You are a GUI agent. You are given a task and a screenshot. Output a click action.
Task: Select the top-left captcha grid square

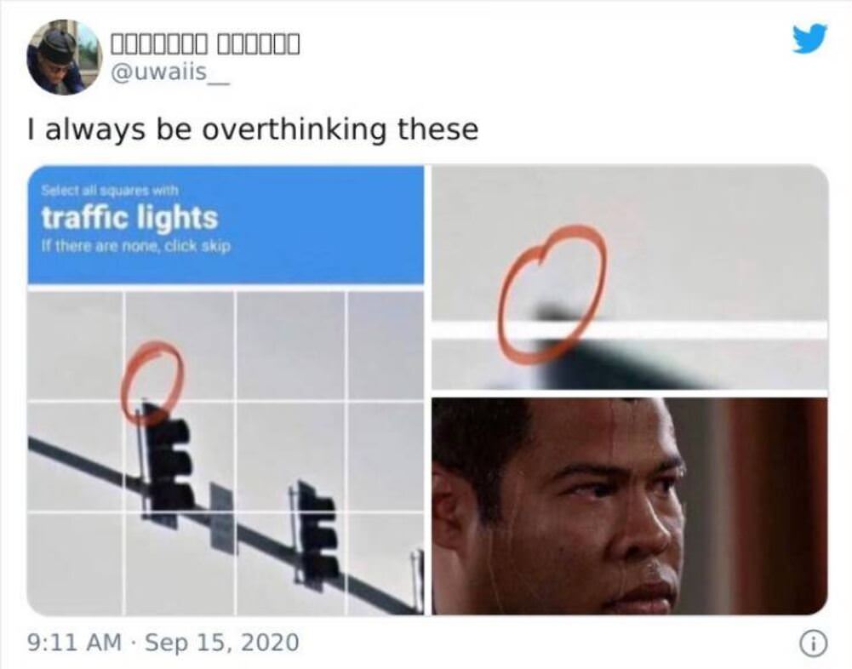75,346
